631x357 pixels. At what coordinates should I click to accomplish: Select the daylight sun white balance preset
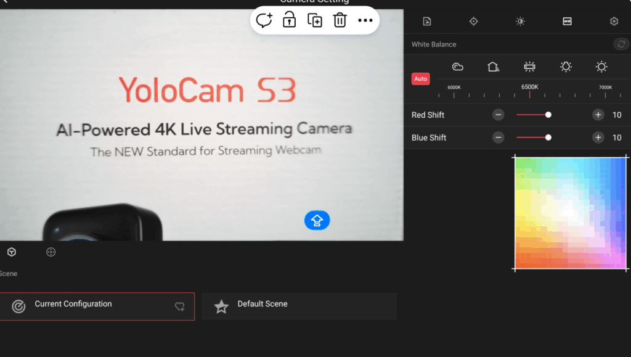point(601,67)
